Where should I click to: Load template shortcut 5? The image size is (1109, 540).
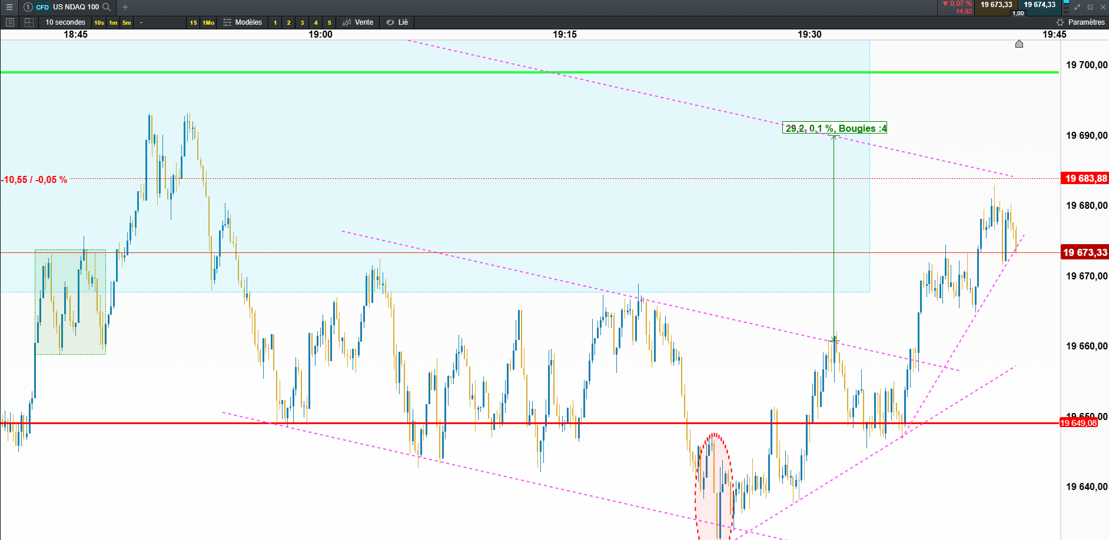click(x=329, y=23)
